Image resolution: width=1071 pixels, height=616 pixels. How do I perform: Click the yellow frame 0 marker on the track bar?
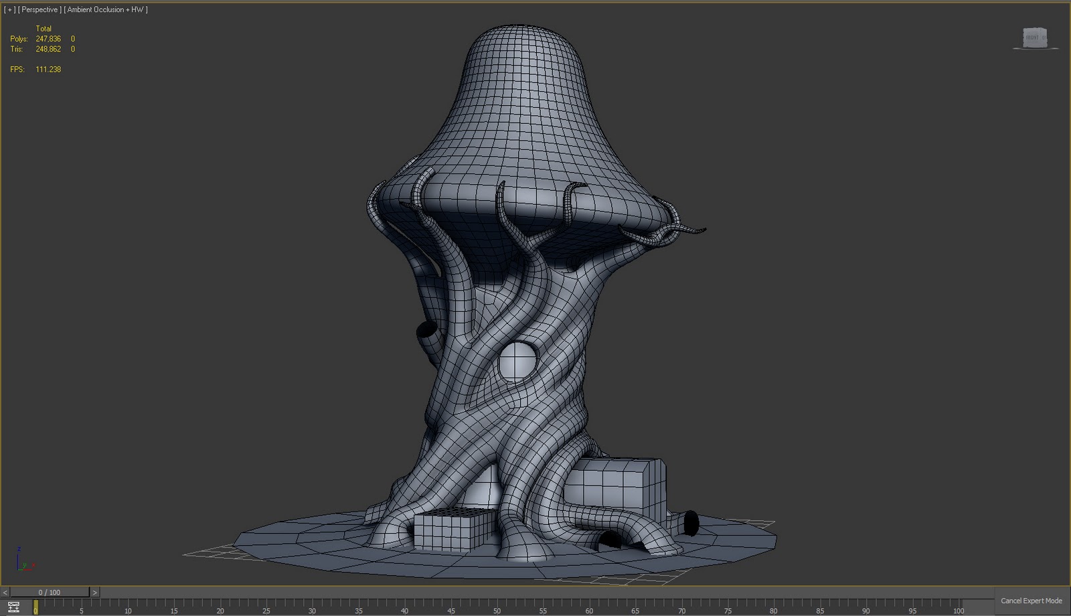35,607
